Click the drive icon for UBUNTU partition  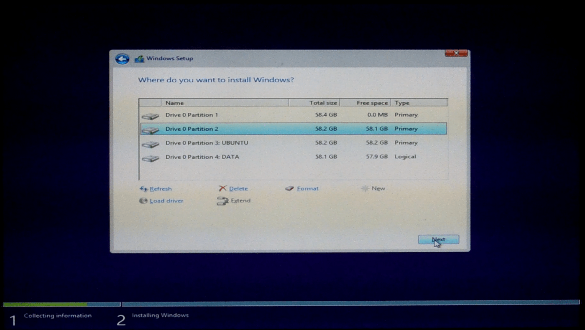pyautogui.click(x=150, y=144)
